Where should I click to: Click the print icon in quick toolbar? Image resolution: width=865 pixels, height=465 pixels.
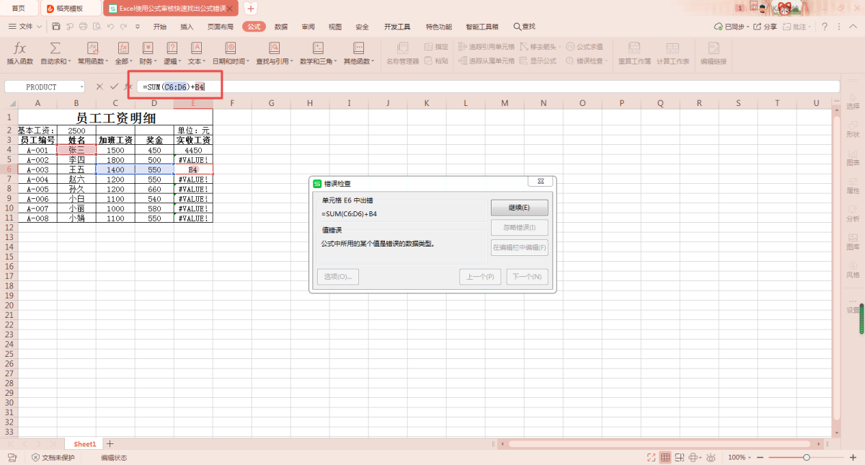coord(83,27)
